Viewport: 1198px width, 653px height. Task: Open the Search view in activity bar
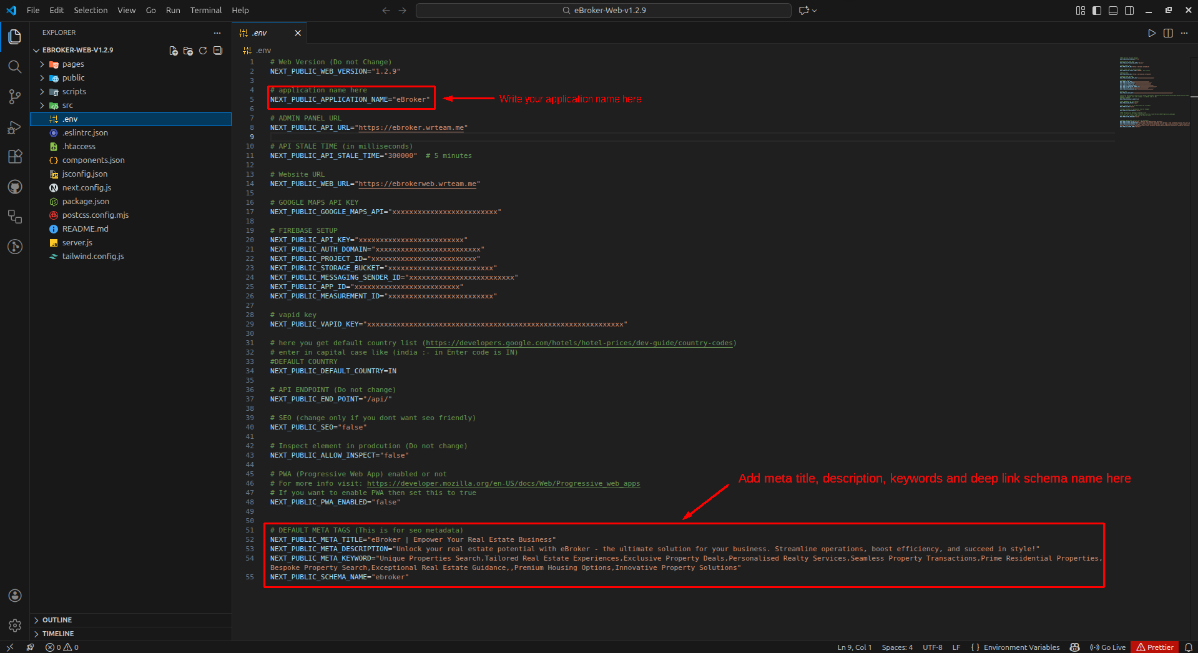pos(15,67)
